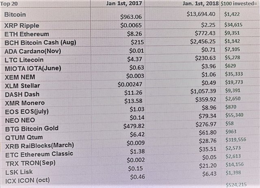Select Ethereum's 2018 price $772.43

click(x=203, y=34)
